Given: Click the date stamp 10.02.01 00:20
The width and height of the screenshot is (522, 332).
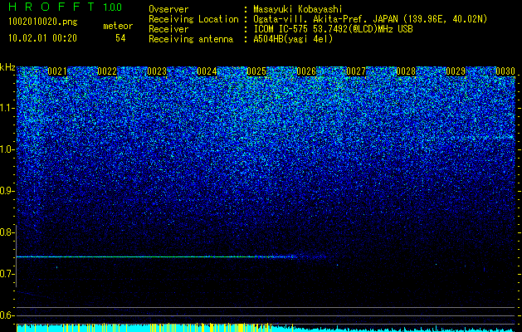Looking at the screenshot, I should pos(42,38).
